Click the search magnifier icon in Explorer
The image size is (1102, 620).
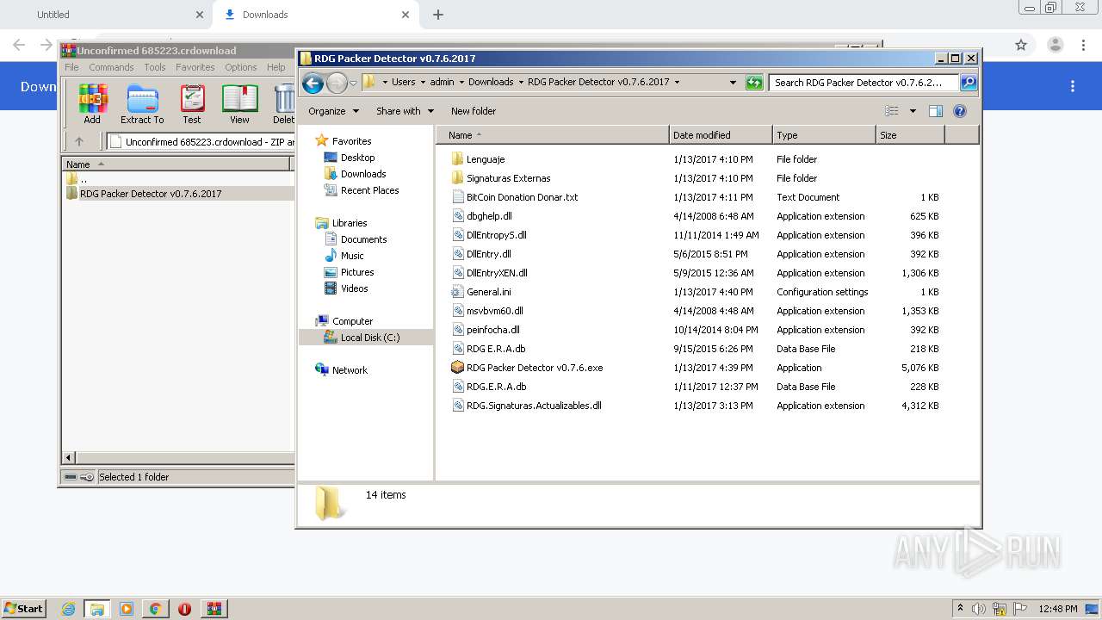[x=969, y=83]
